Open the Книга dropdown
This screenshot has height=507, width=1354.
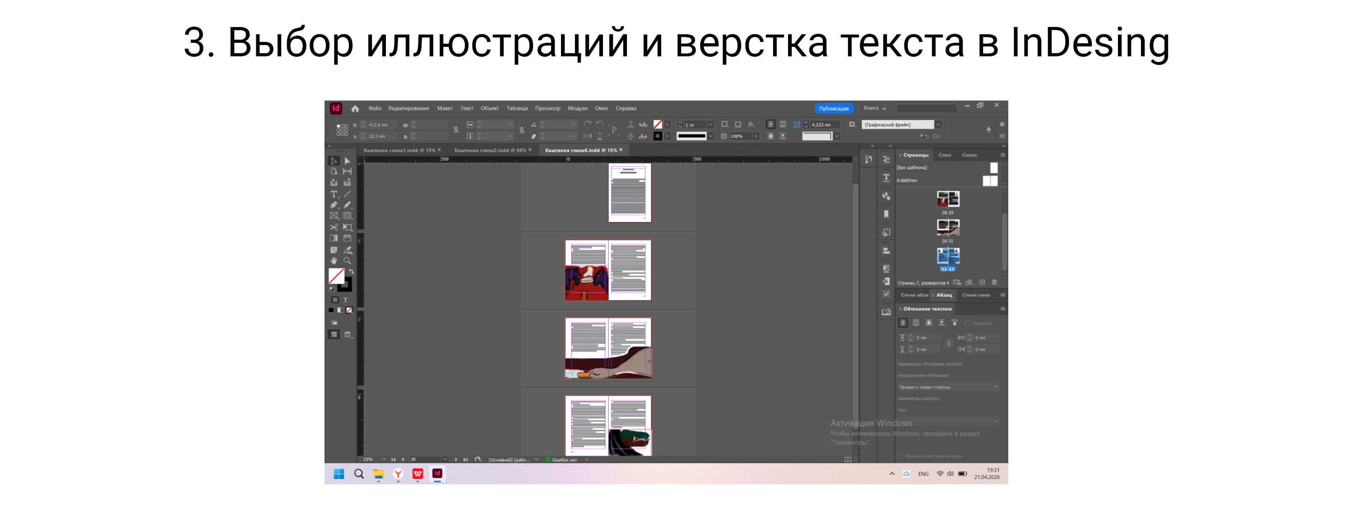click(x=876, y=108)
